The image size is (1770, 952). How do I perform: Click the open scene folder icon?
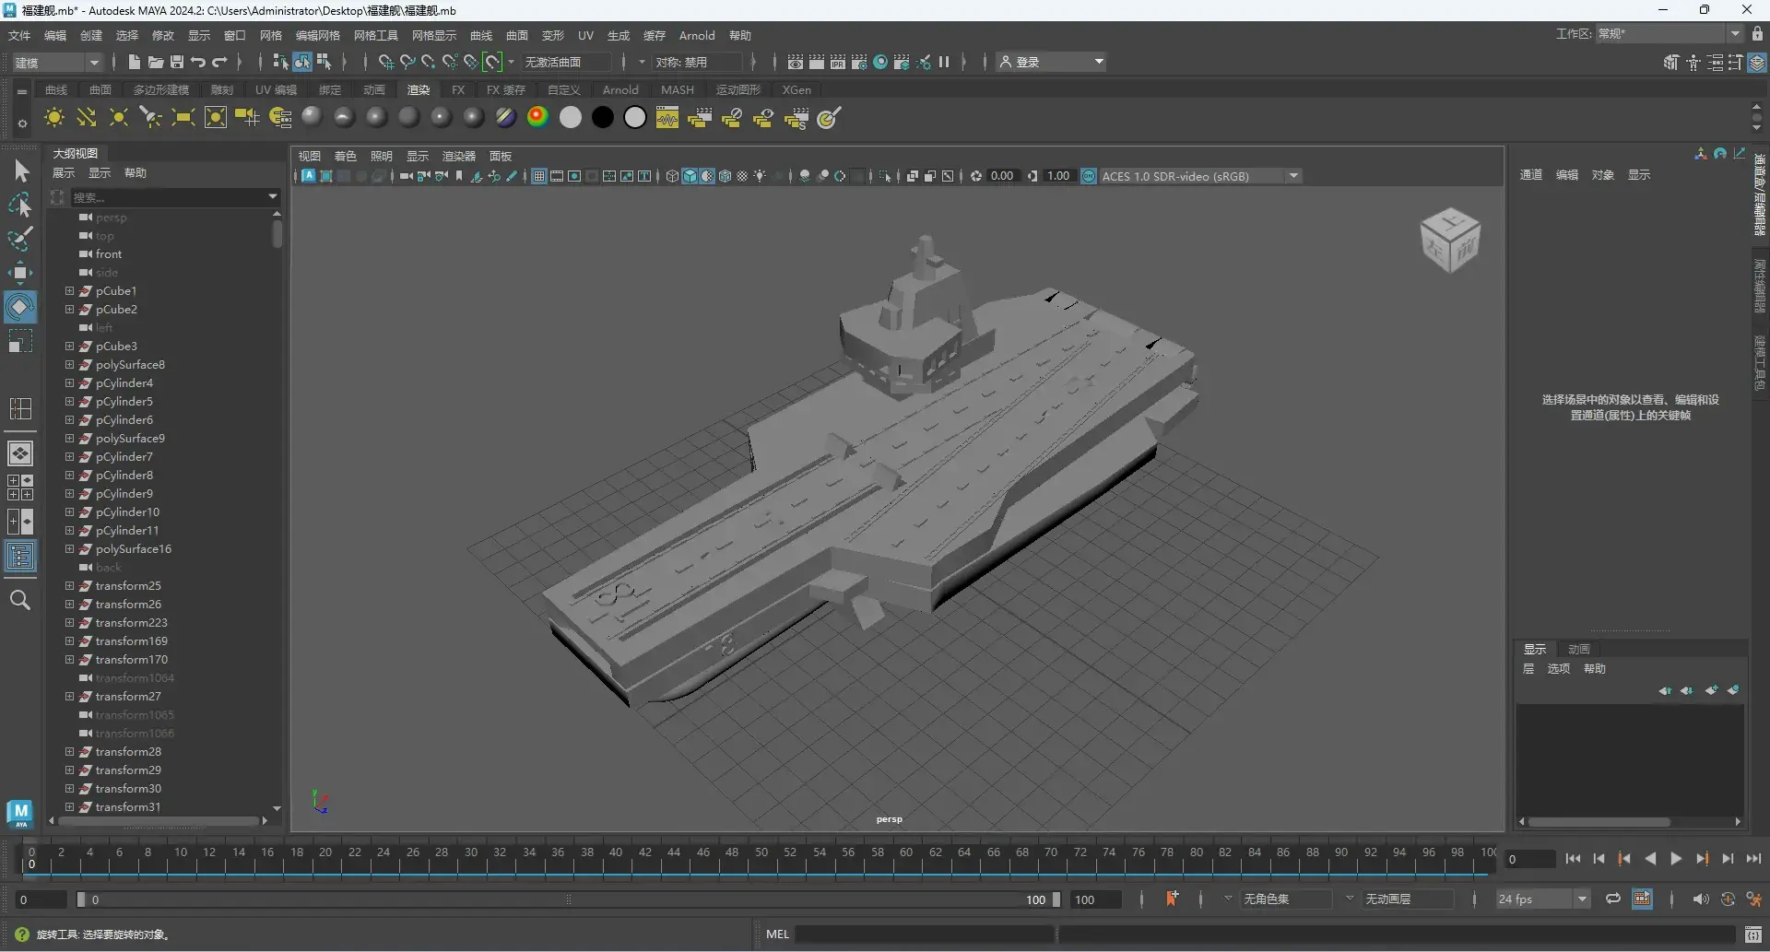tap(156, 62)
